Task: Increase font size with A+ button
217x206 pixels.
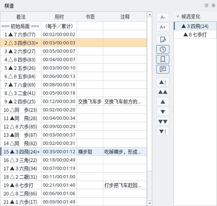Action: (163, 27)
